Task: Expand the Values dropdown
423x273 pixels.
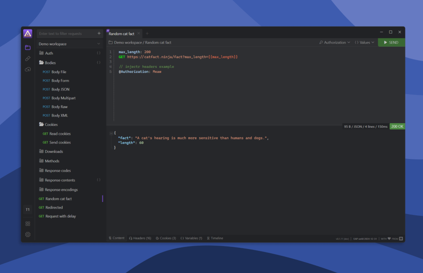Action: (x=364, y=42)
